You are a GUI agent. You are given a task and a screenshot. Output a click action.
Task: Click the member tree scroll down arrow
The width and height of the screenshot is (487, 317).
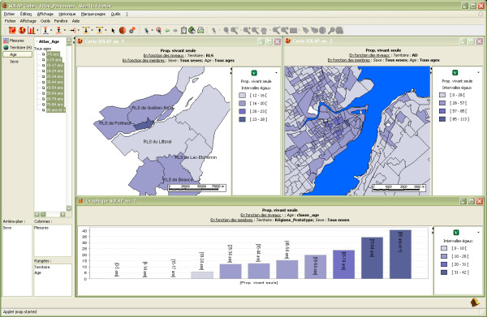pos(69,208)
